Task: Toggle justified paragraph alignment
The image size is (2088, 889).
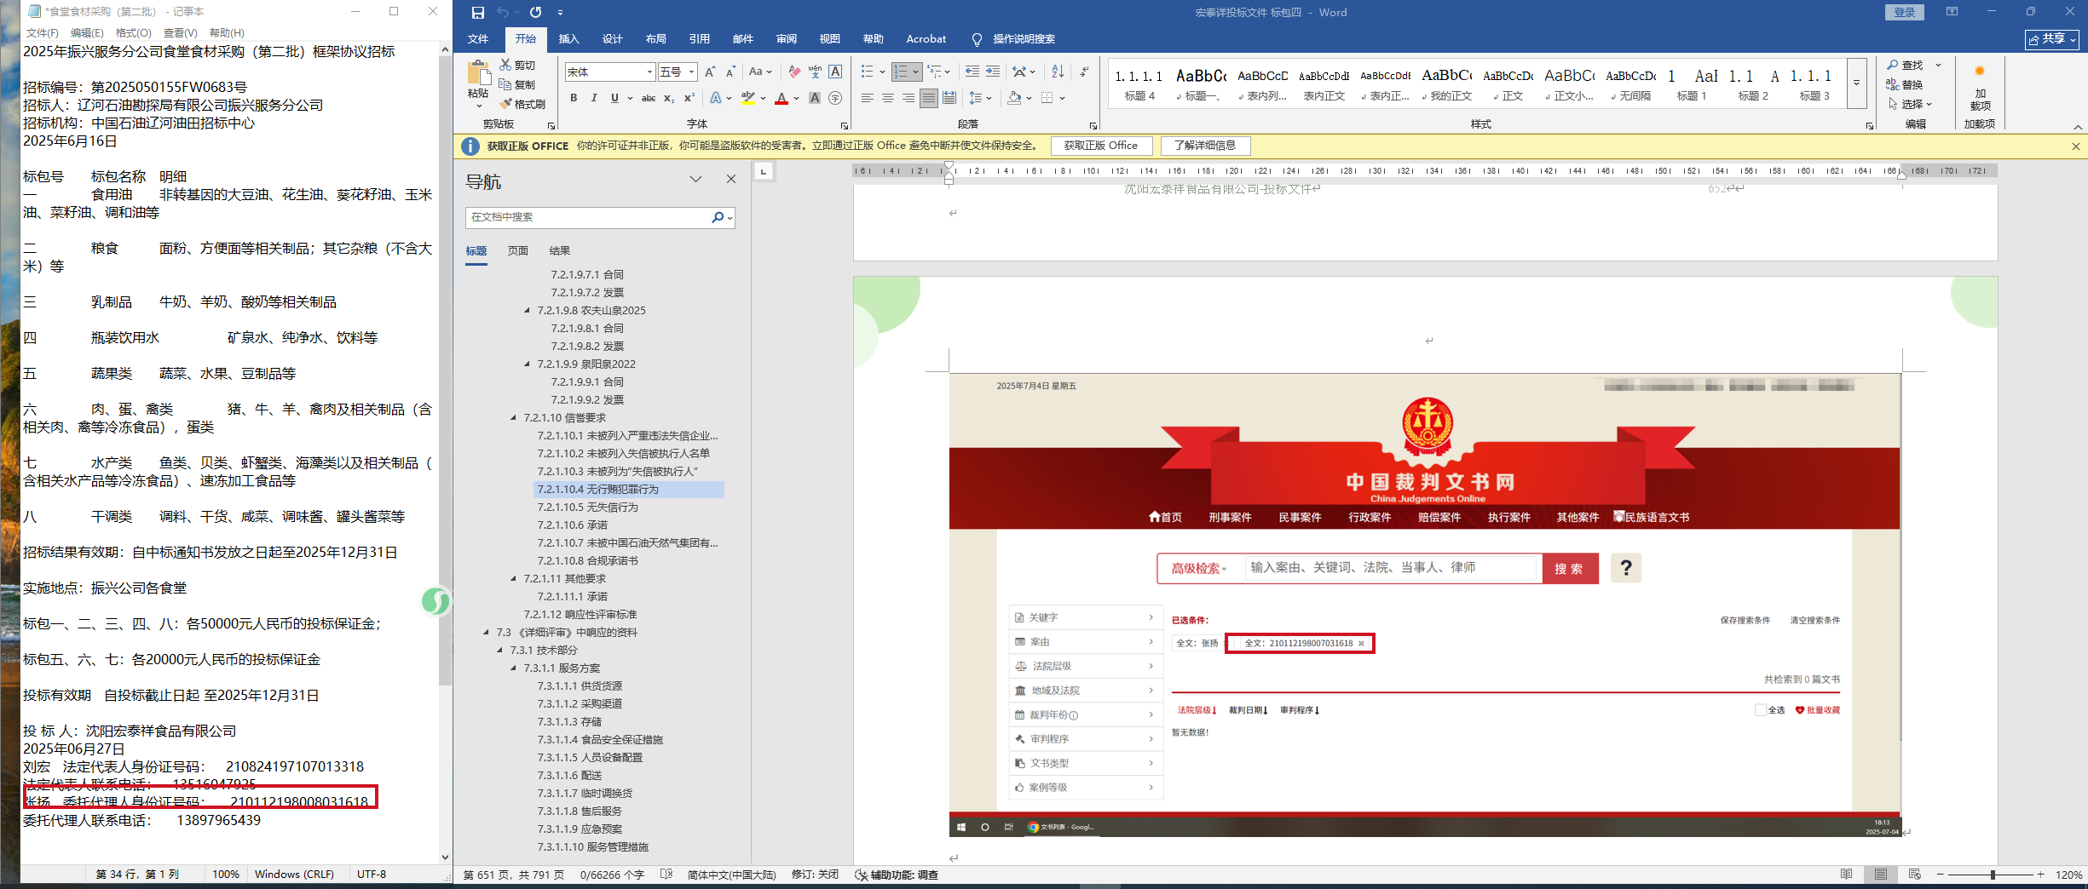Action: click(x=929, y=99)
